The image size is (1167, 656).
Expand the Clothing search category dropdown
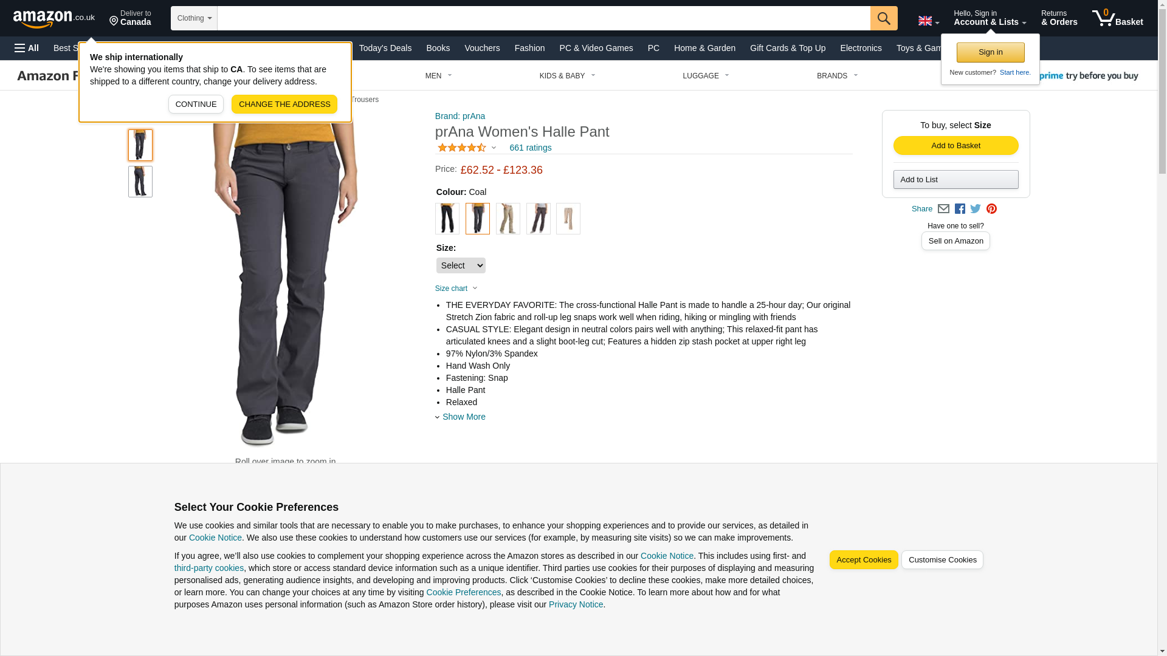[x=194, y=18]
